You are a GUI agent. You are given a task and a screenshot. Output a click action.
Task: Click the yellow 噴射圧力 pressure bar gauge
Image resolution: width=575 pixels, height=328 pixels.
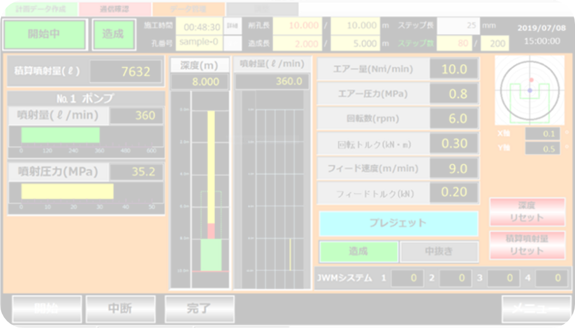tap(67, 191)
